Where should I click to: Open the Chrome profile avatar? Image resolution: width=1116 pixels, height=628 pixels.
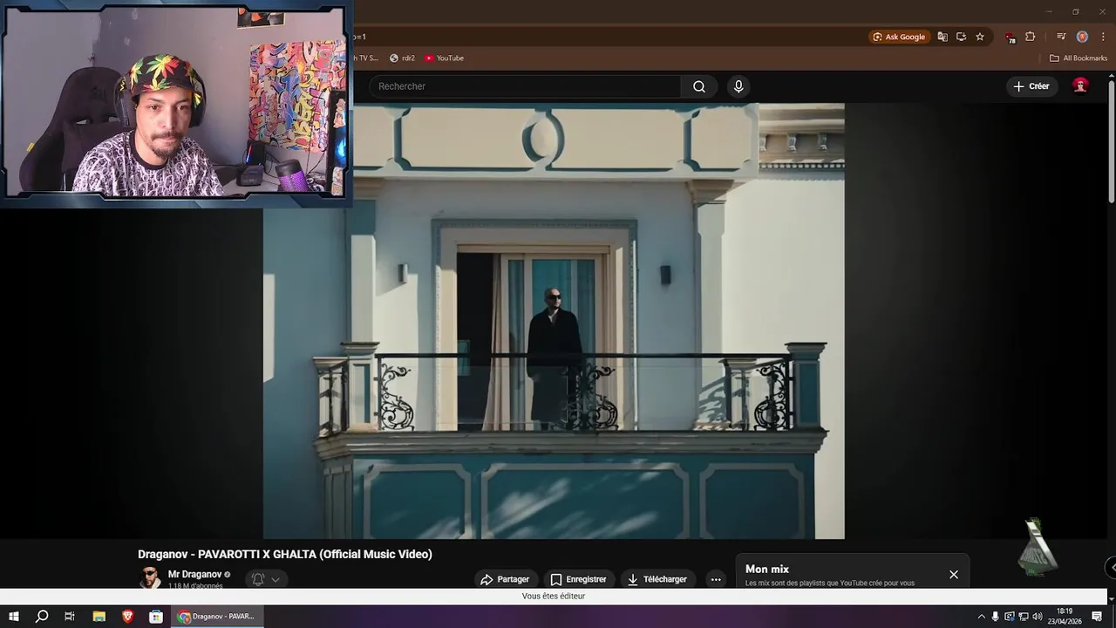[x=1082, y=37]
